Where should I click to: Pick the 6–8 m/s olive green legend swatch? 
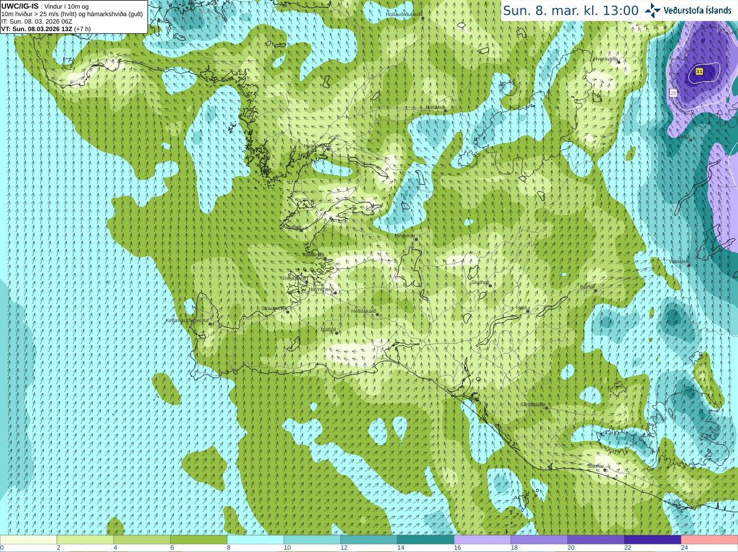tap(198, 540)
